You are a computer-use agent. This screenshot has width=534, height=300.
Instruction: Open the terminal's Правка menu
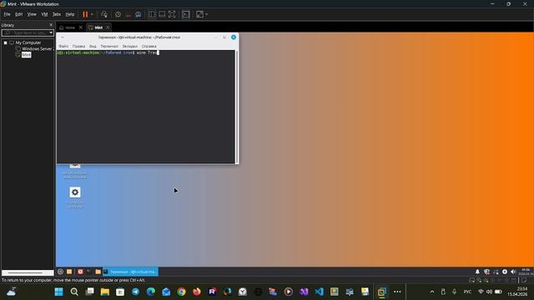(78, 46)
